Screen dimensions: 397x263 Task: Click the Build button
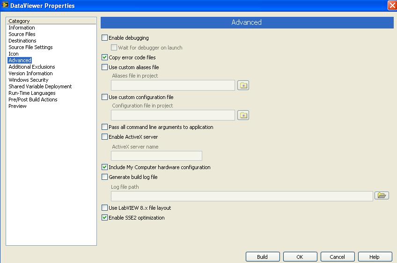tap(263, 256)
